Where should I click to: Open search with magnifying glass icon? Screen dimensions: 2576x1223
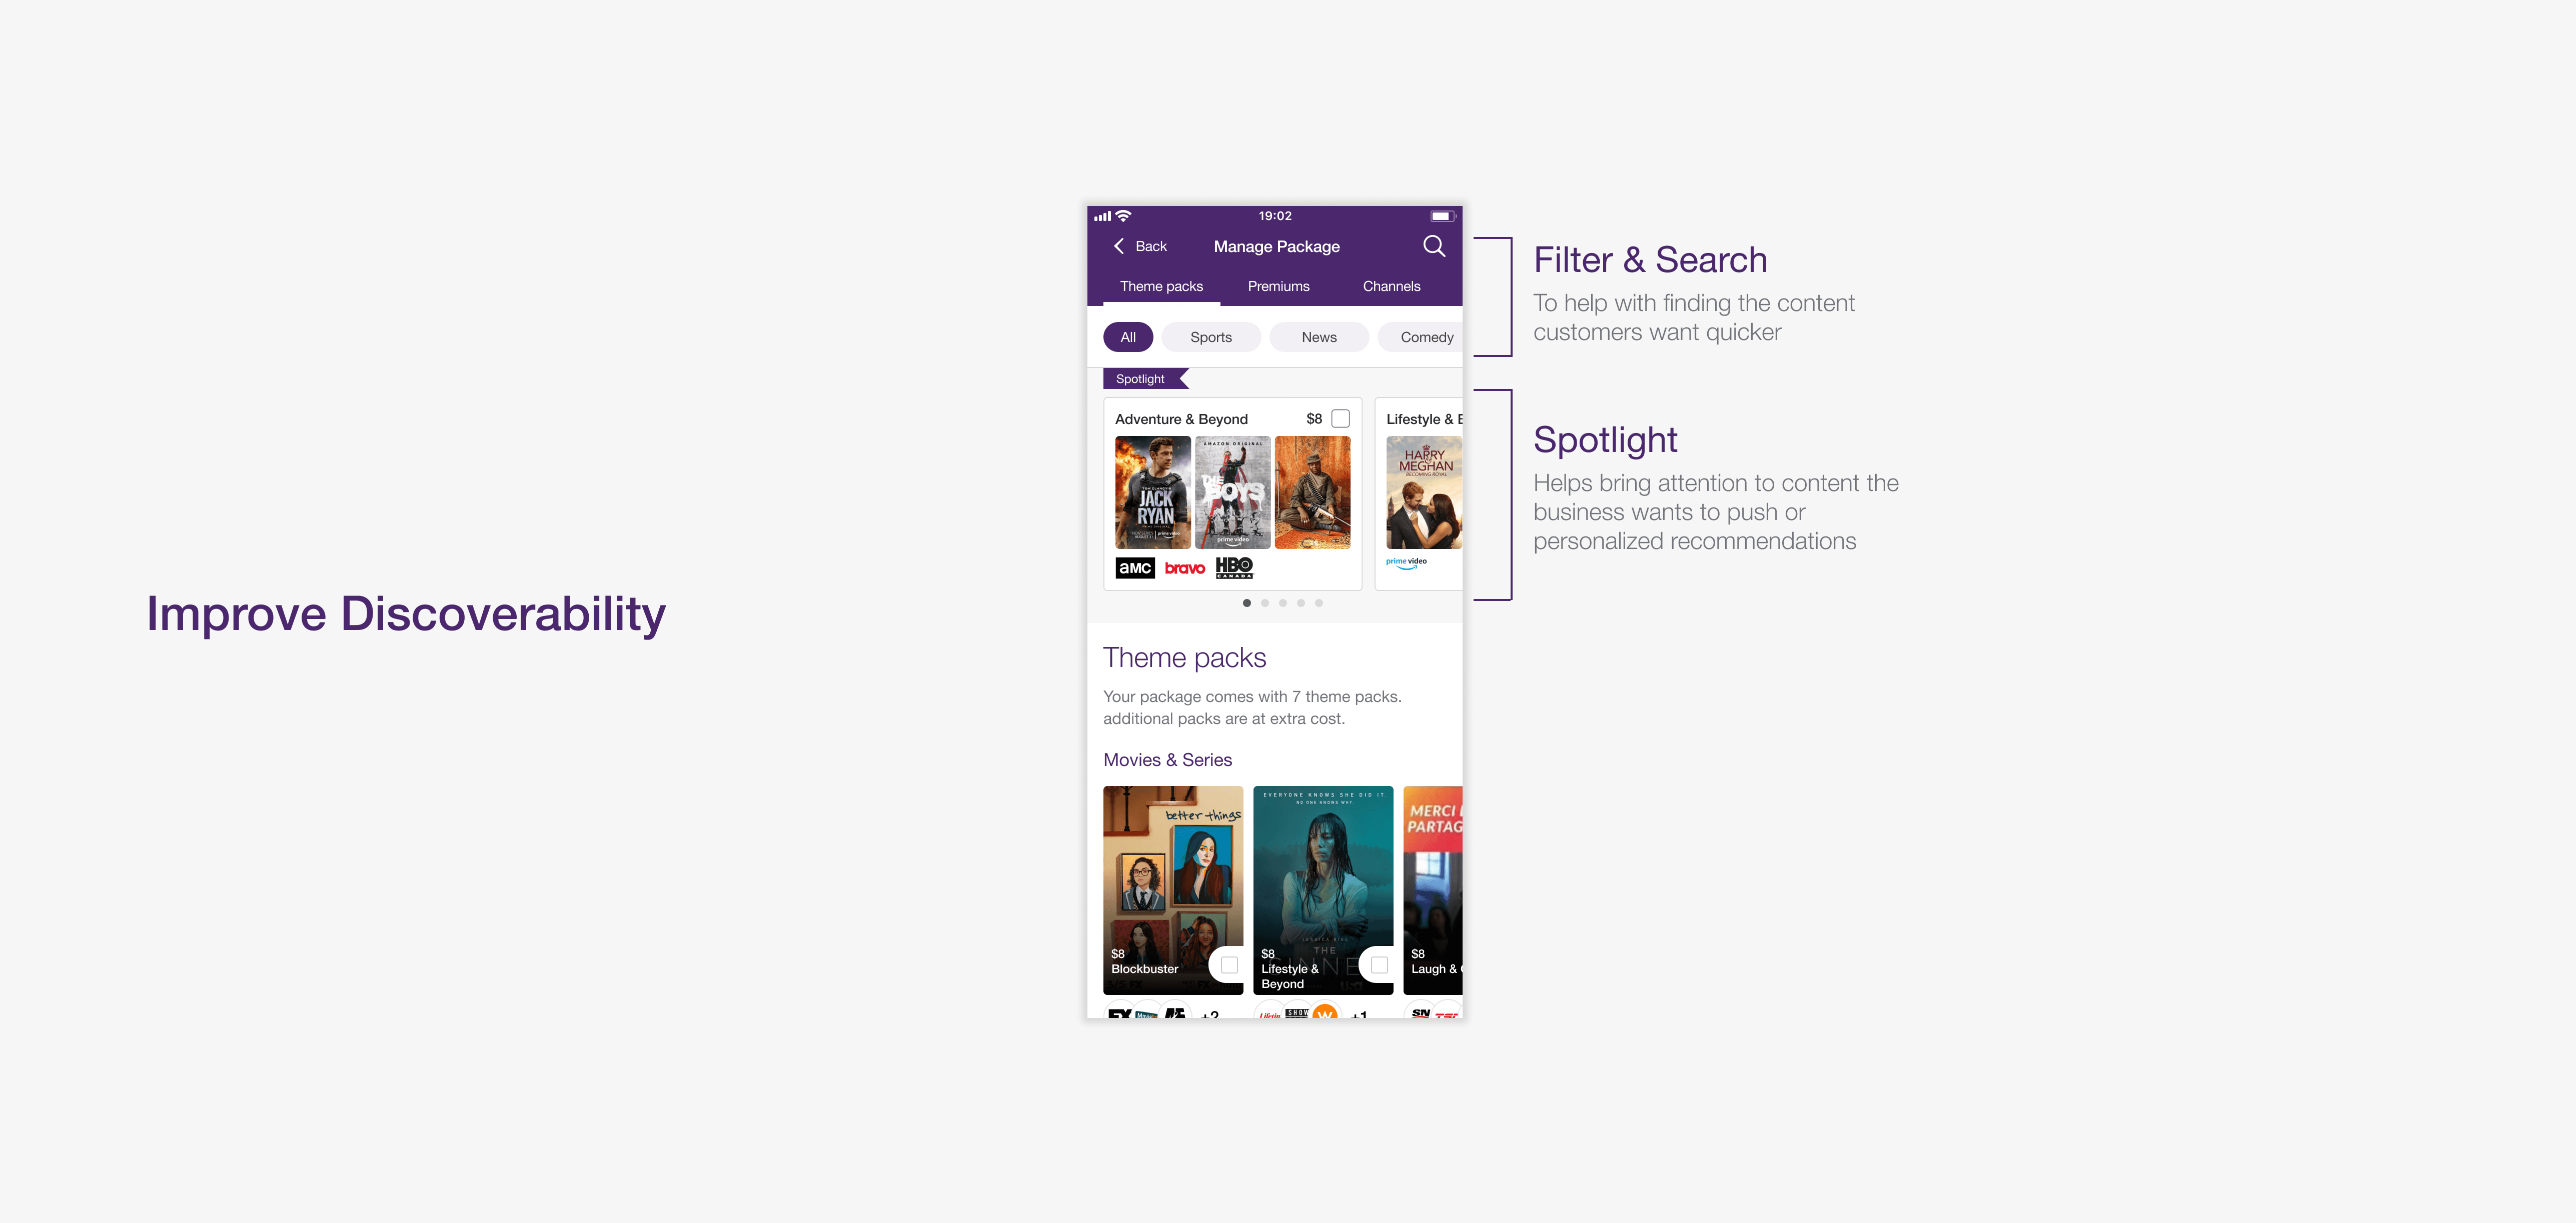click(x=1433, y=246)
